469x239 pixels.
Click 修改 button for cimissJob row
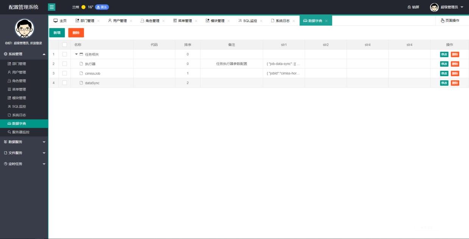point(444,74)
